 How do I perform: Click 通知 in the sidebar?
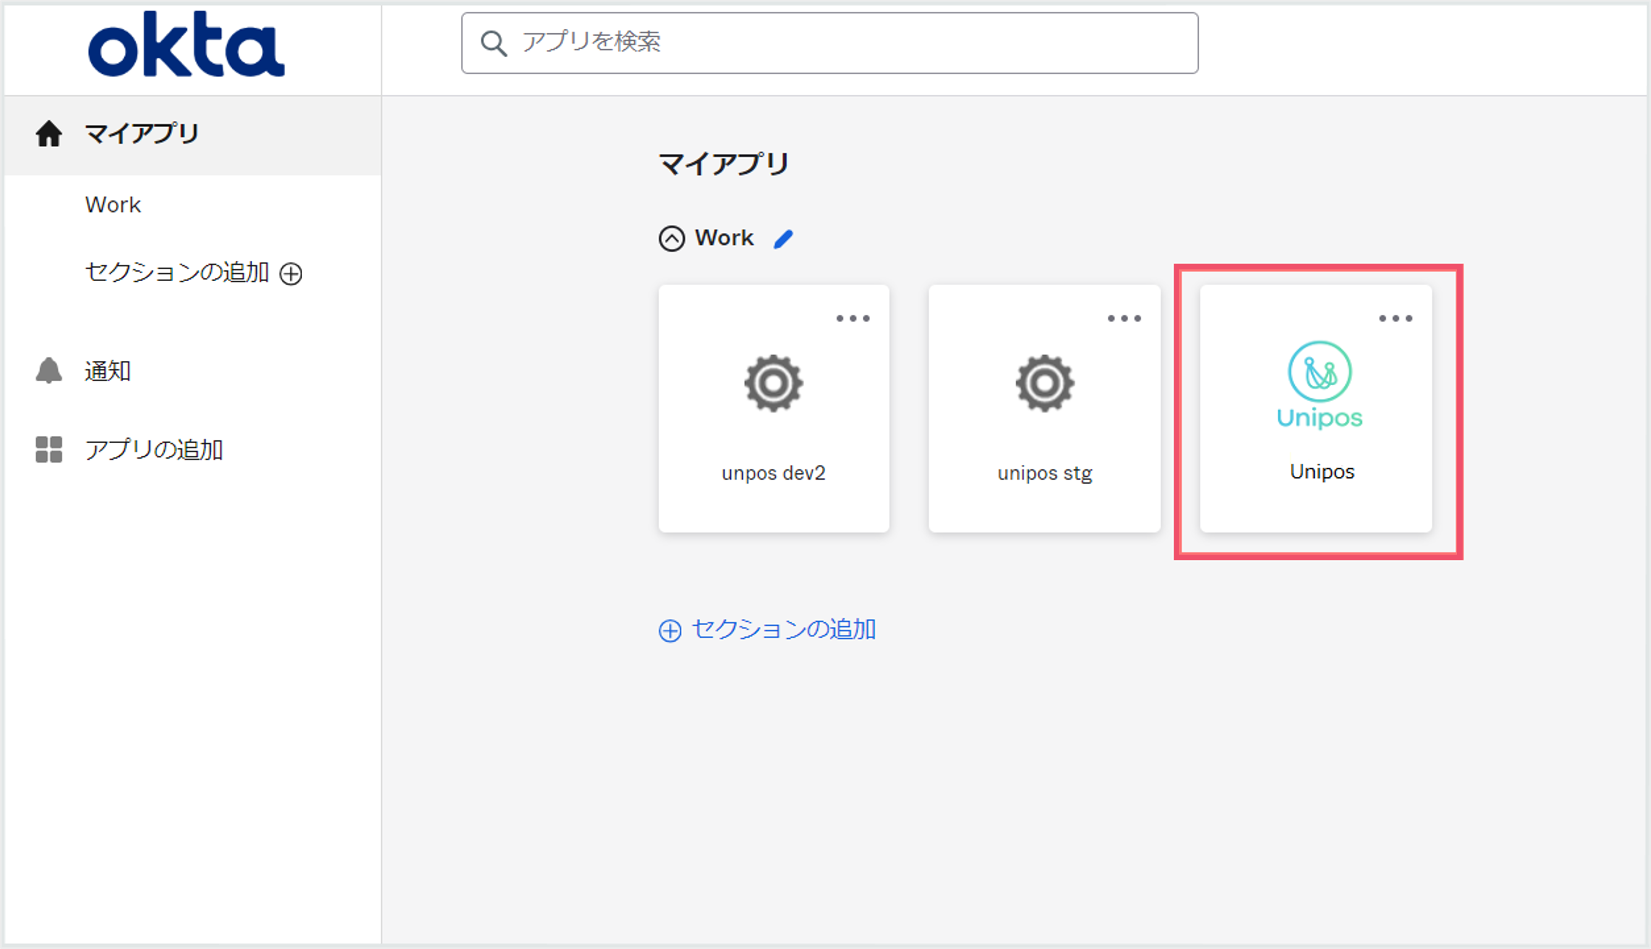[x=107, y=371]
